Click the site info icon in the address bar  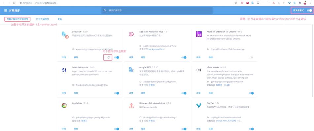click(x=20, y=3)
